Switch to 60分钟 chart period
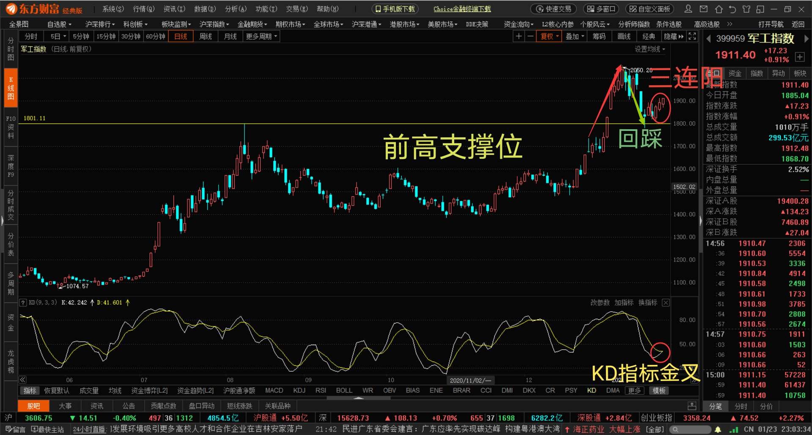This screenshot has width=812, height=435. [x=156, y=36]
